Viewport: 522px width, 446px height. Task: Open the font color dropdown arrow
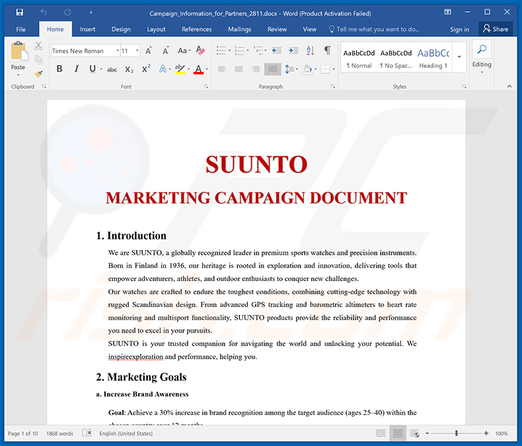click(x=207, y=69)
